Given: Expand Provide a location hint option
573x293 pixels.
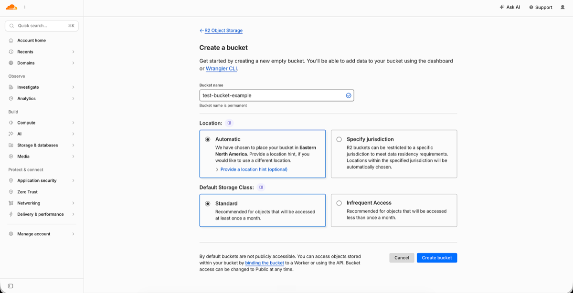Looking at the screenshot, I should tap(252, 169).
